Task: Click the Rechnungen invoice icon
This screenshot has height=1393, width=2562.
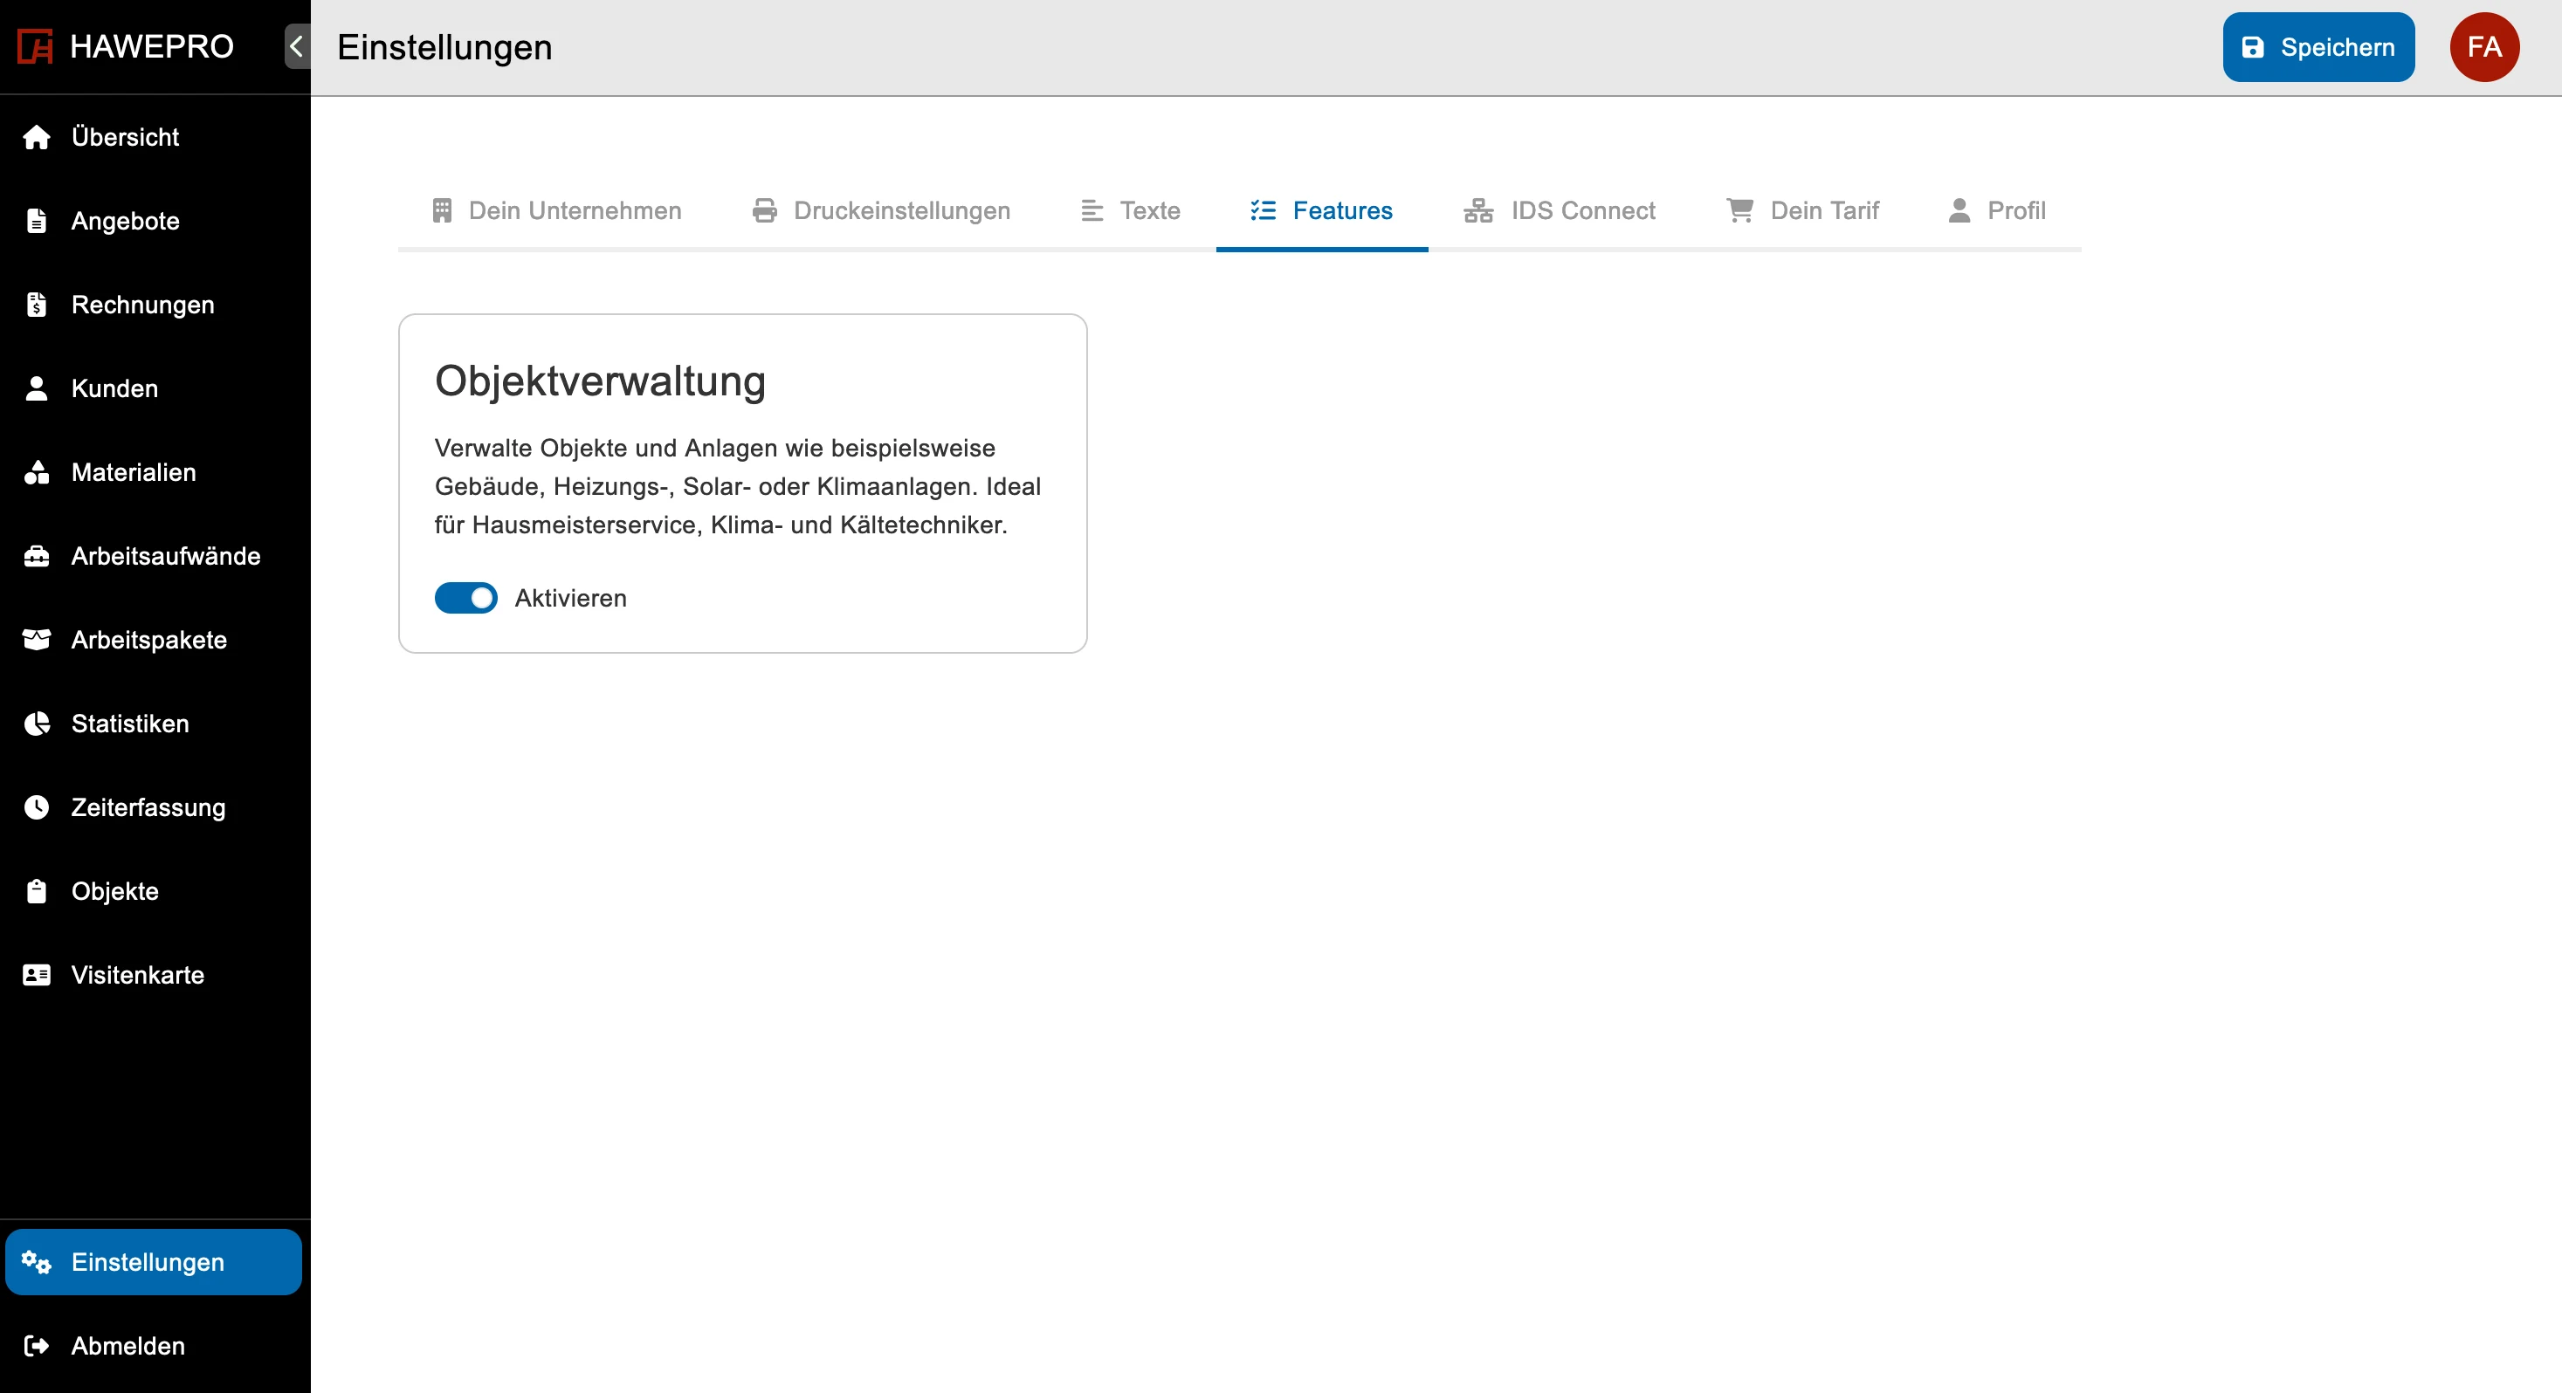Action: [x=37, y=305]
